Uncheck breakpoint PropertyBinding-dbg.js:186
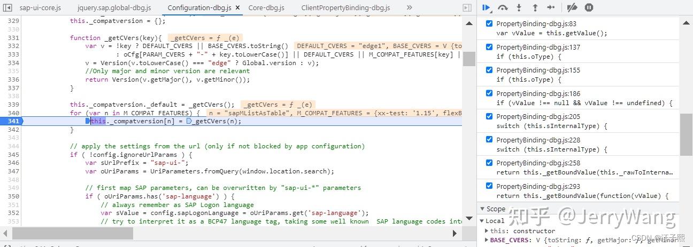The width and height of the screenshot is (693, 247). (x=489, y=93)
